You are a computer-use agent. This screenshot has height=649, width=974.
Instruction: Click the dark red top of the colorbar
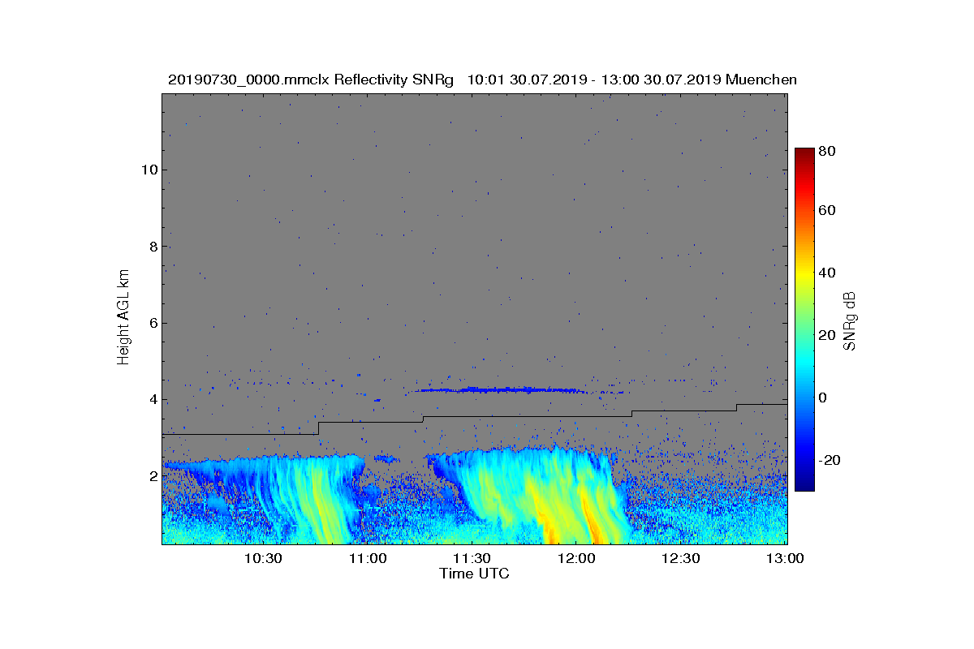pyautogui.click(x=804, y=154)
